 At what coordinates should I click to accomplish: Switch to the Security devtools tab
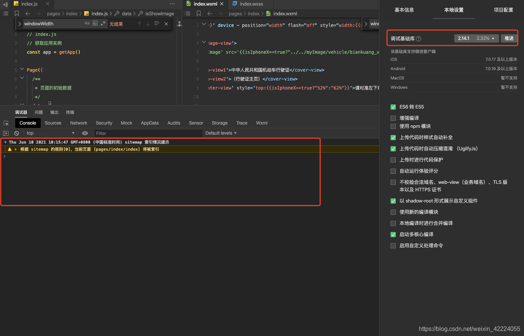point(104,123)
